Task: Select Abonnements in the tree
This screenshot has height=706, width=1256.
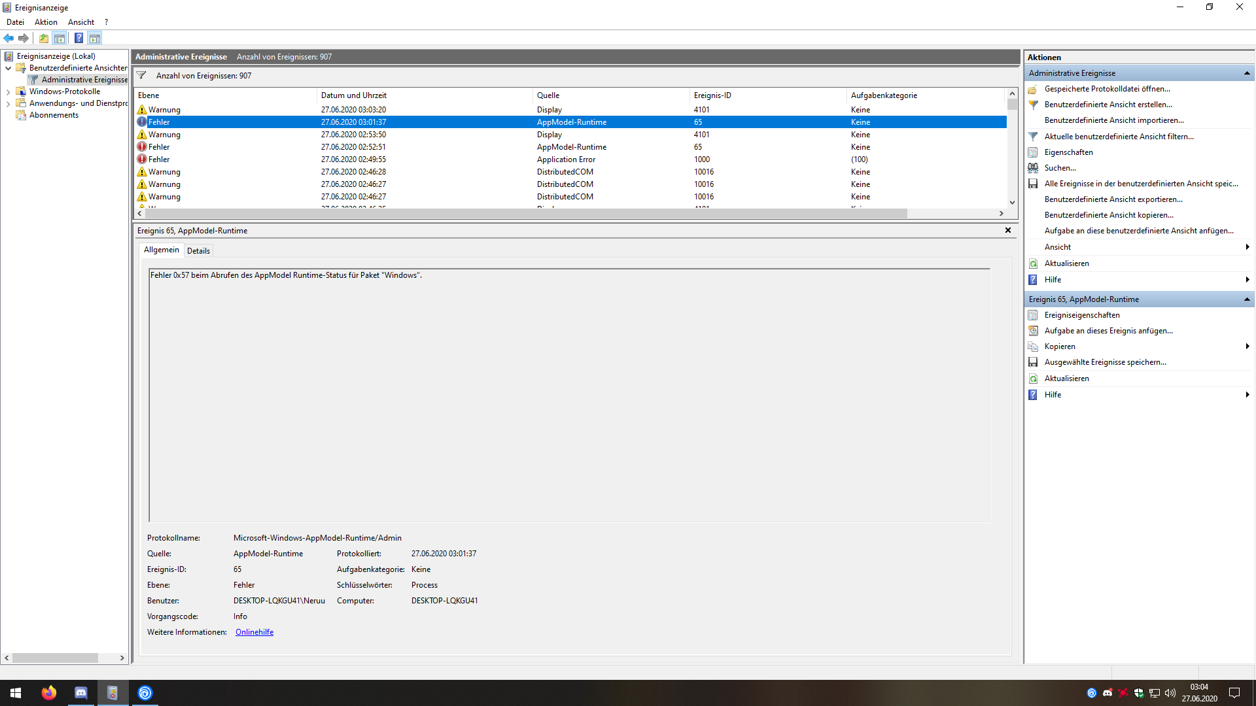Action: point(54,115)
